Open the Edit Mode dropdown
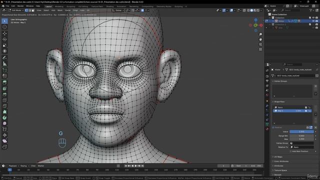The height and width of the screenshot is (180, 320). 15,10
